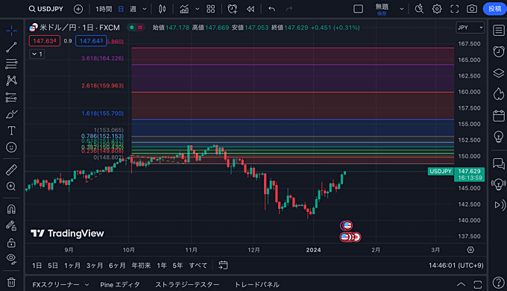This screenshot has height=291, width=507.
Task: Open the timezone 14:46:01 (UTC+9) menu
Action: coord(456,266)
